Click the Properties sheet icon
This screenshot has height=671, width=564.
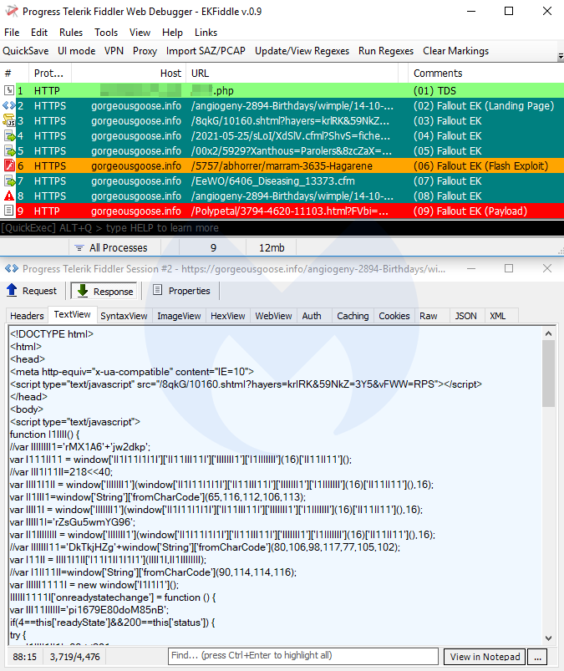tap(157, 290)
